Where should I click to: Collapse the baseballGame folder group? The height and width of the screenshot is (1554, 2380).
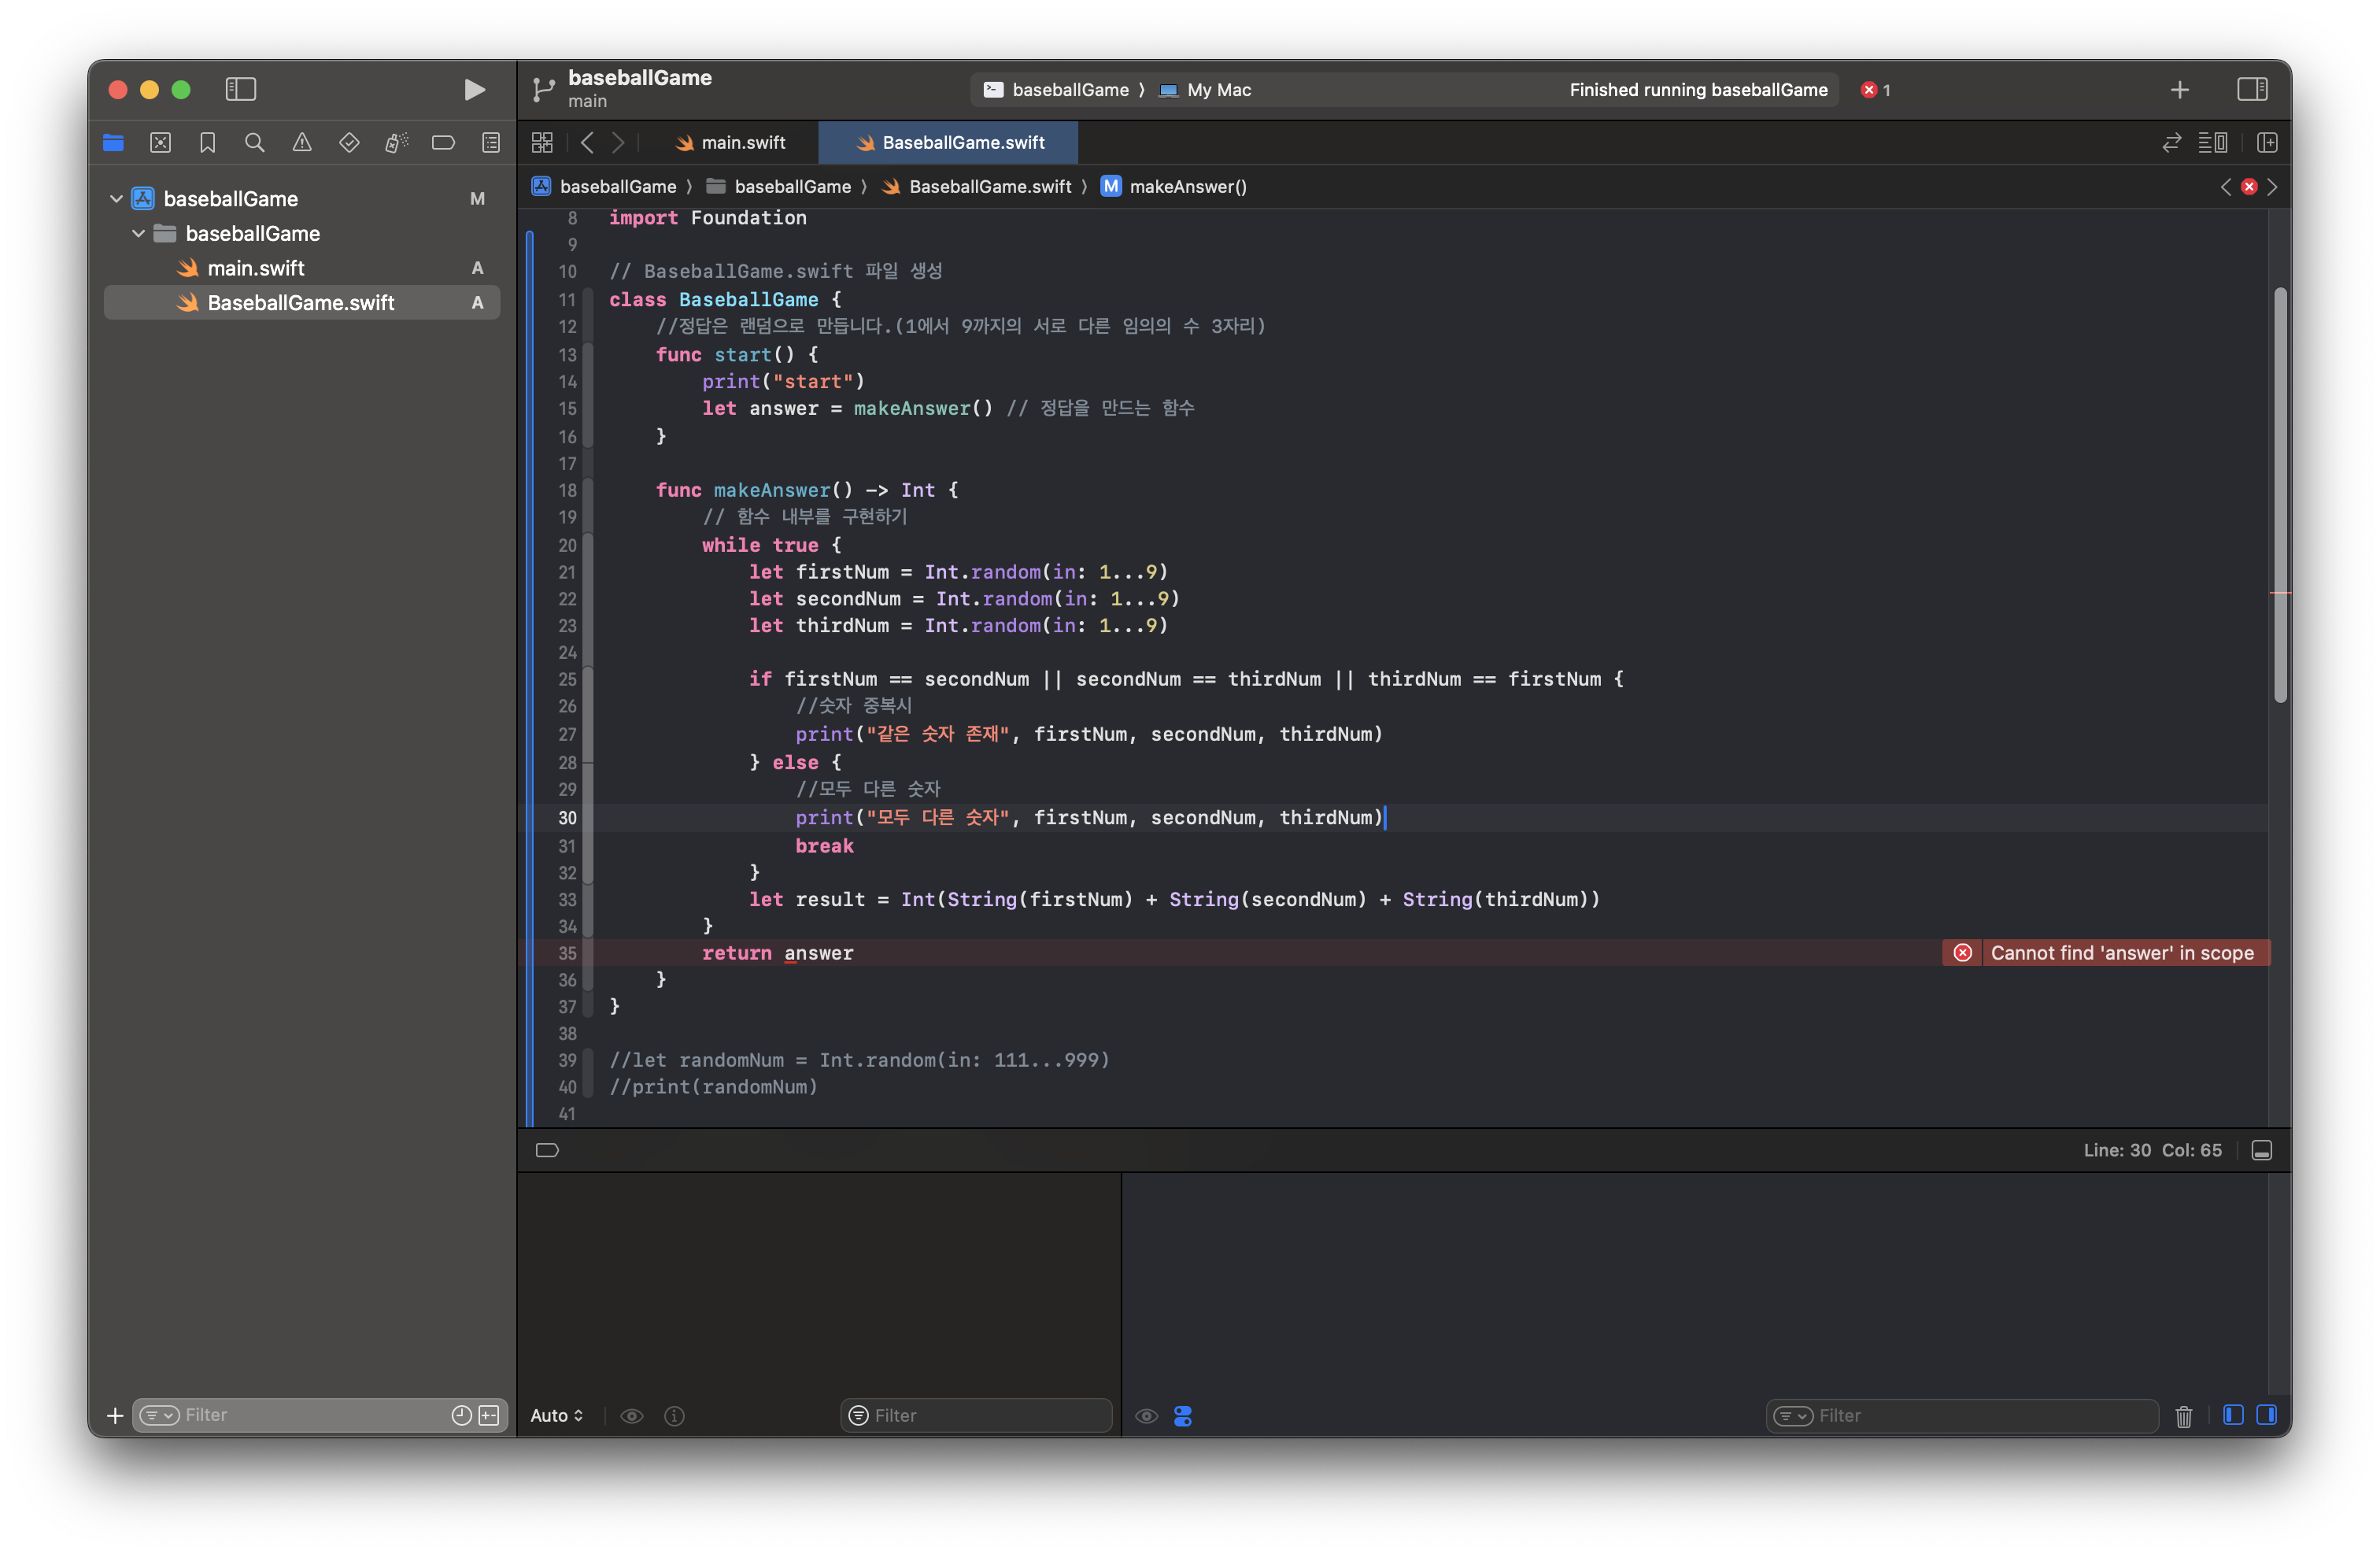click(x=139, y=234)
